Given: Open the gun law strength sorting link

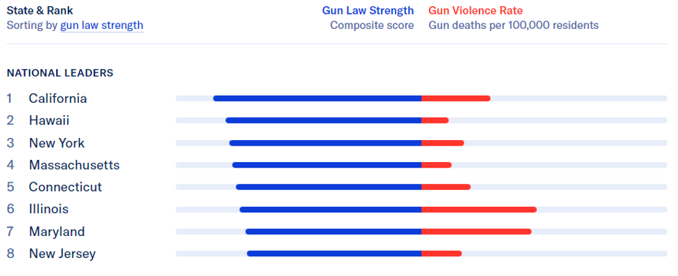Looking at the screenshot, I should coord(102,26).
